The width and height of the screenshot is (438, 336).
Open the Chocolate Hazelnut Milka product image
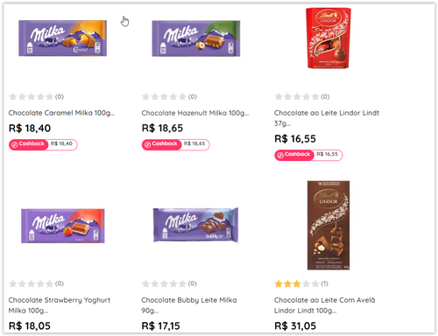click(196, 38)
